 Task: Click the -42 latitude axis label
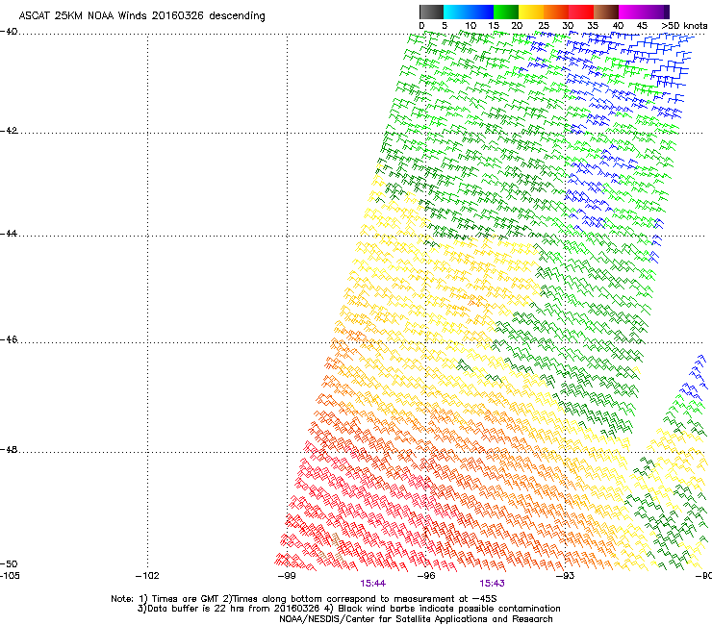9,130
